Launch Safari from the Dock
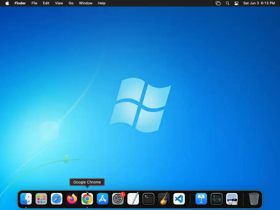280x210 pixels. tap(57, 199)
